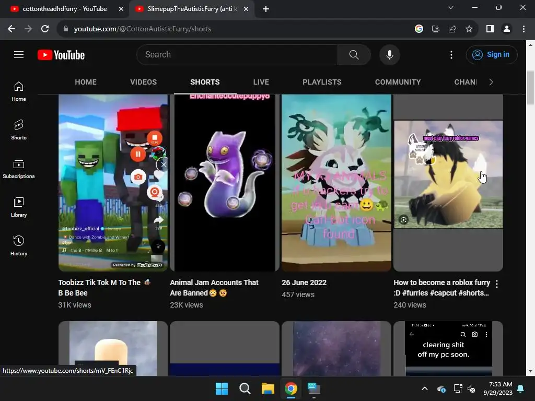Open File Explorer from taskbar

[x=268, y=388]
